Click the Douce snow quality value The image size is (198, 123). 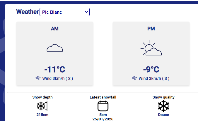[x=163, y=115]
